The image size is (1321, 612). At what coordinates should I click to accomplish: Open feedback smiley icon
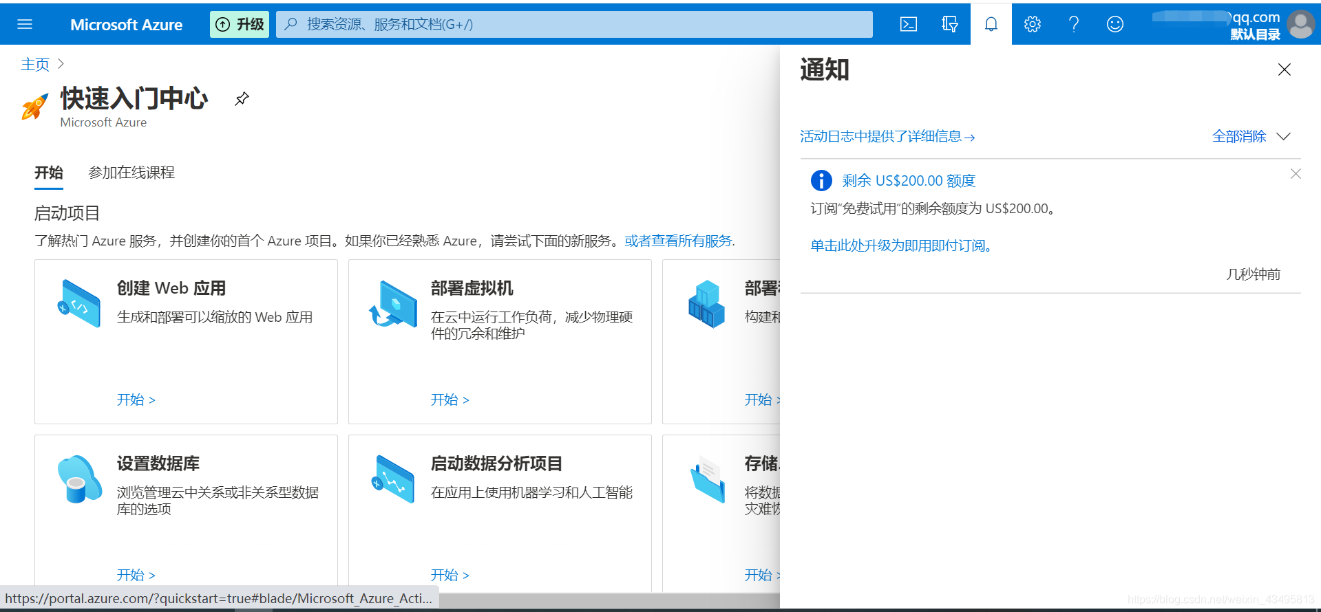(1115, 24)
